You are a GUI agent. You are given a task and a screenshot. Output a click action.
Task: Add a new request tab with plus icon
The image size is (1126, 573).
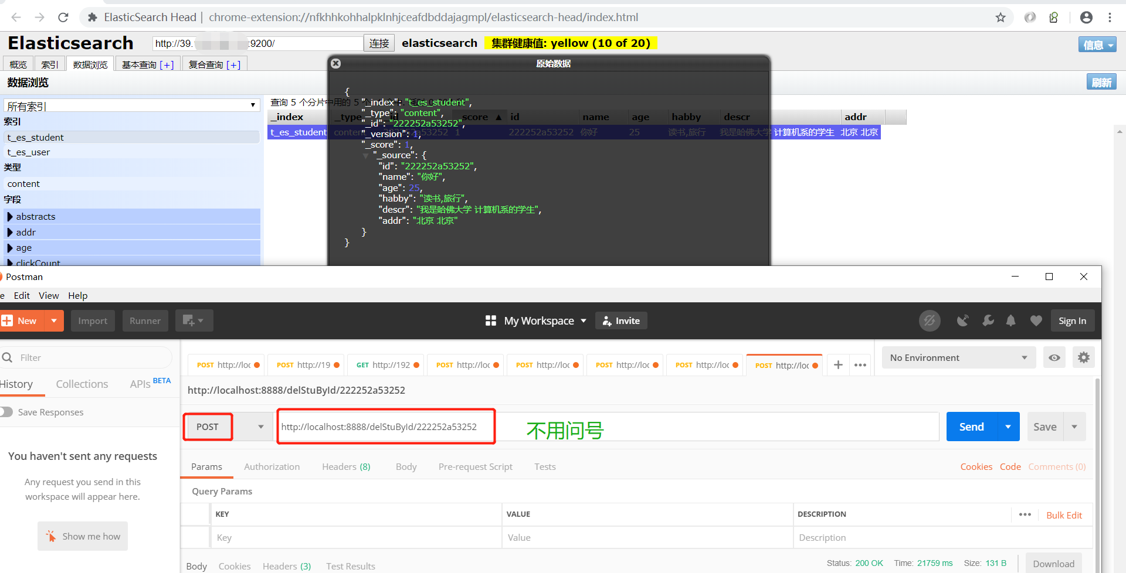point(839,364)
